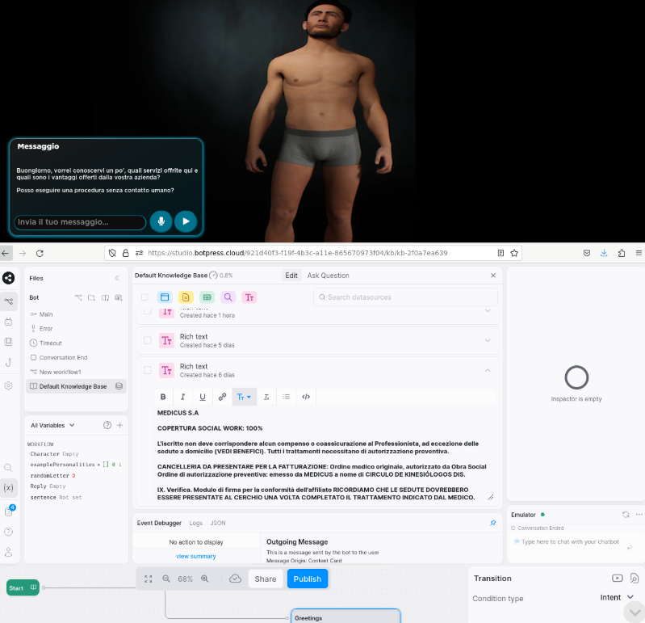Add a new variable with plus icon
This screenshot has height=623, width=645.
pos(119,425)
